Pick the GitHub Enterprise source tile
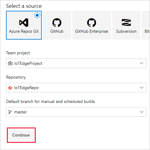Screen dimensions: 150x150 [x=91, y=25]
